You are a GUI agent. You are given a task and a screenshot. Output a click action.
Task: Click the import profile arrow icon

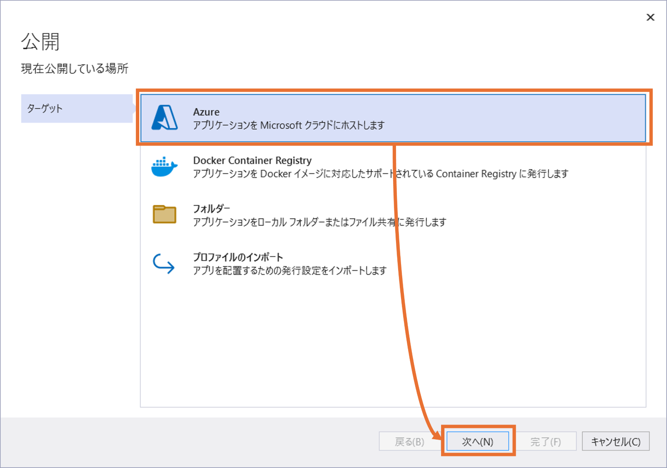(163, 264)
